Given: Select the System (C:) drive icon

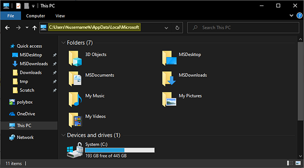Looking at the screenshot, I should (75, 150).
